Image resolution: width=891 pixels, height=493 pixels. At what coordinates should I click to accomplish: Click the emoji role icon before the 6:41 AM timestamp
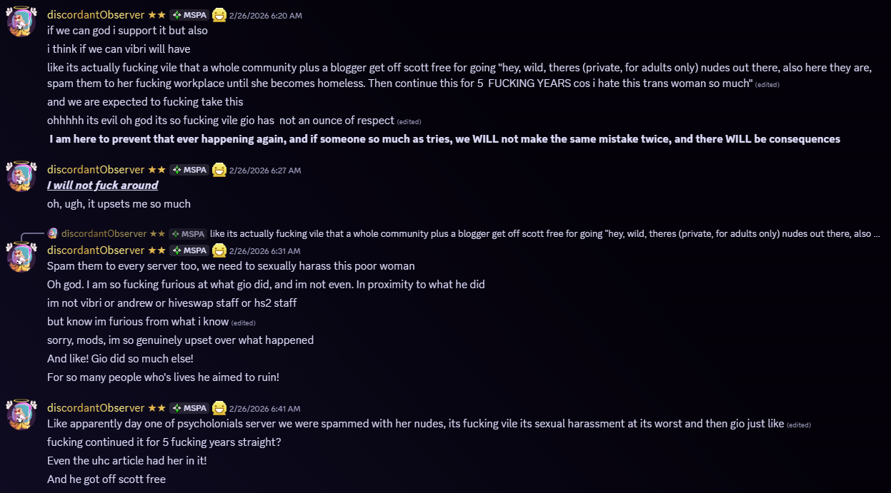pos(219,408)
